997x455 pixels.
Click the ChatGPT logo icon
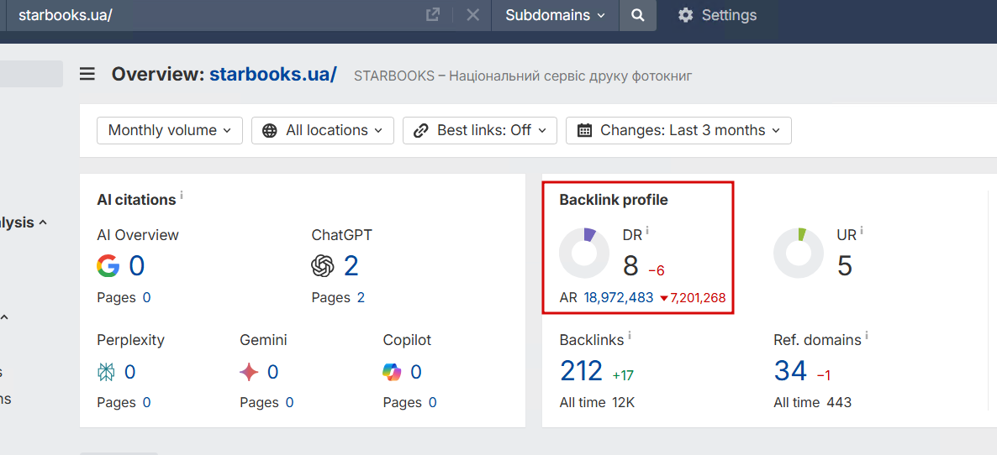click(x=323, y=266)
